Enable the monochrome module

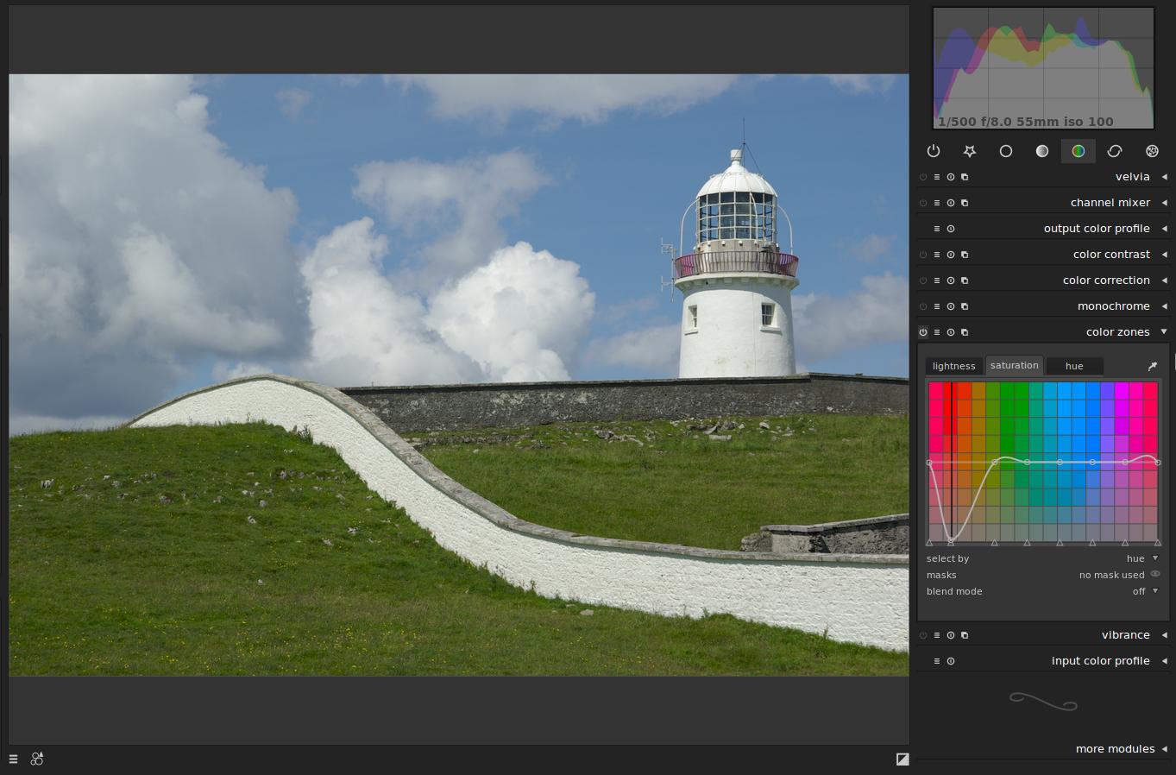[923, 306]
